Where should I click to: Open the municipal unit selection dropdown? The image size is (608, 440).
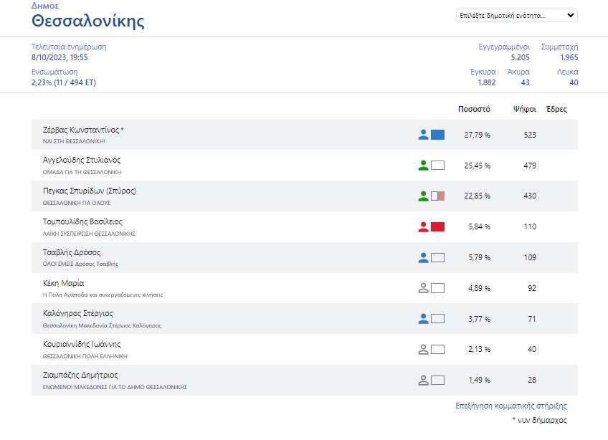[516, 15]
